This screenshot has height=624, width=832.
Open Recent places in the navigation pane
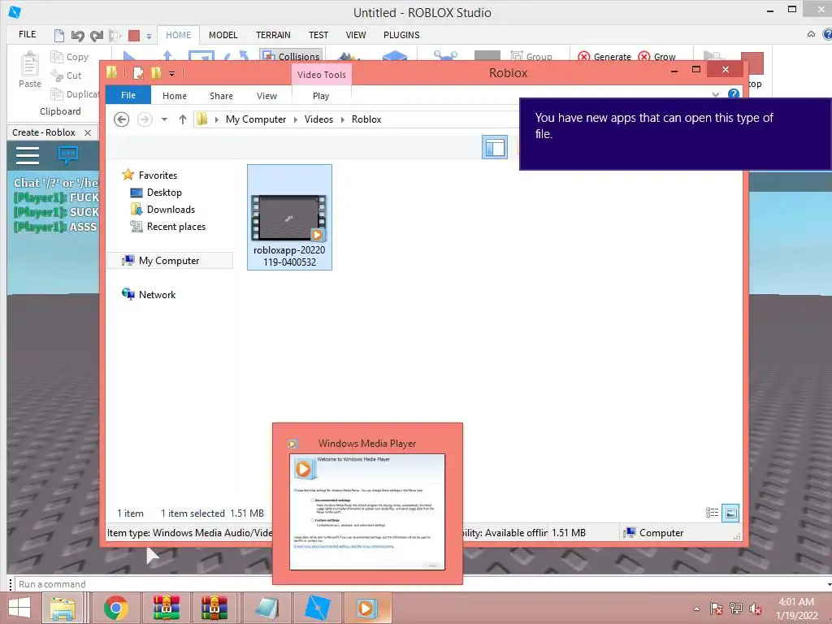point(176,226)
